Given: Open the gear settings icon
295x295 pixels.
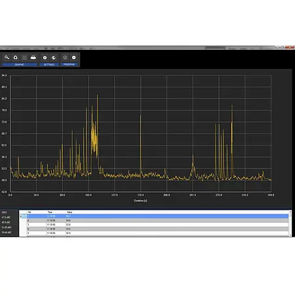Looking at the screenshot, I should (x=45, y=58).
